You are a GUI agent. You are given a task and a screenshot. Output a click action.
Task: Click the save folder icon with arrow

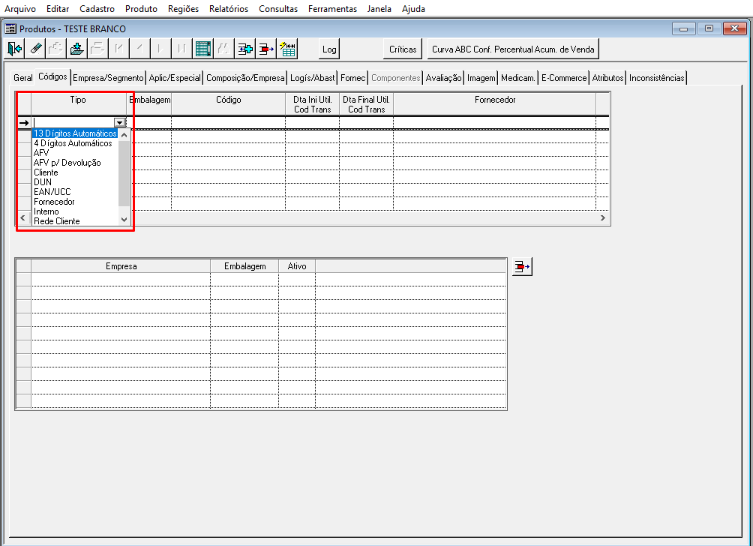pyautogui.click(x=76, y=49)
